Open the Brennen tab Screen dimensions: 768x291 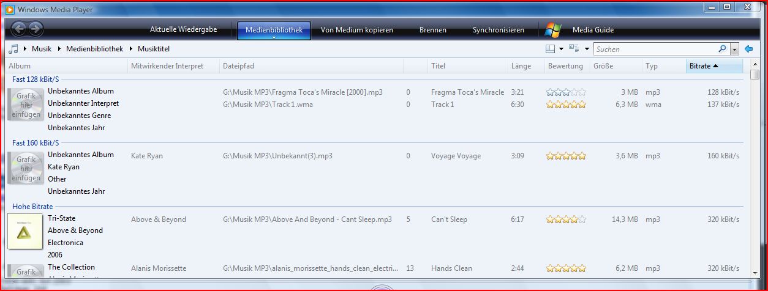pyautogui.click(x=433, y=30)
